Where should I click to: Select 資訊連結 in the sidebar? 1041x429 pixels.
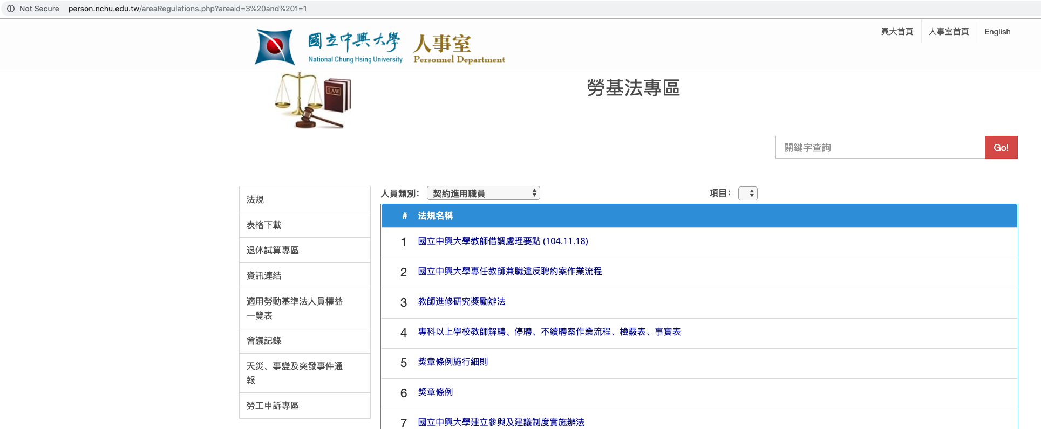coord(305,275)
